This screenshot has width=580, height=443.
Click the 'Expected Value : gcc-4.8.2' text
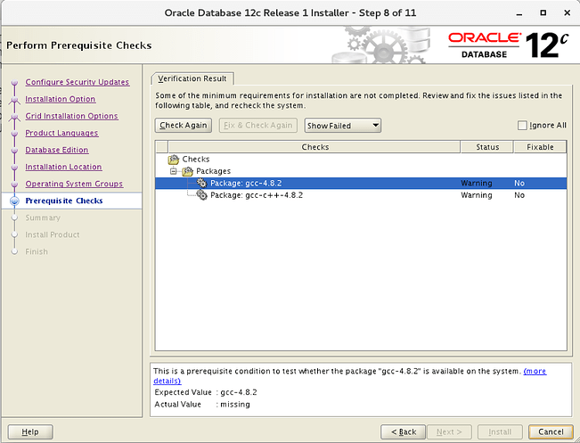[206, 392]
